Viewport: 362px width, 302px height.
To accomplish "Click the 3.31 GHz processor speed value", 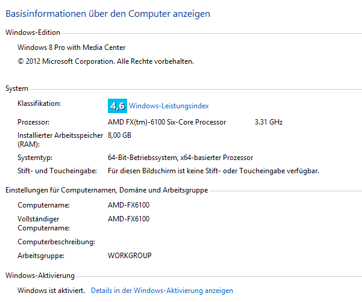I will [x=269, y=122].
